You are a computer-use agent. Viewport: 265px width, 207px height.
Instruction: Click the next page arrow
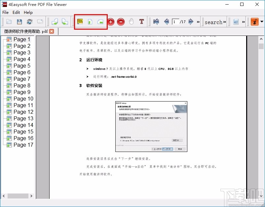point(190,22)
